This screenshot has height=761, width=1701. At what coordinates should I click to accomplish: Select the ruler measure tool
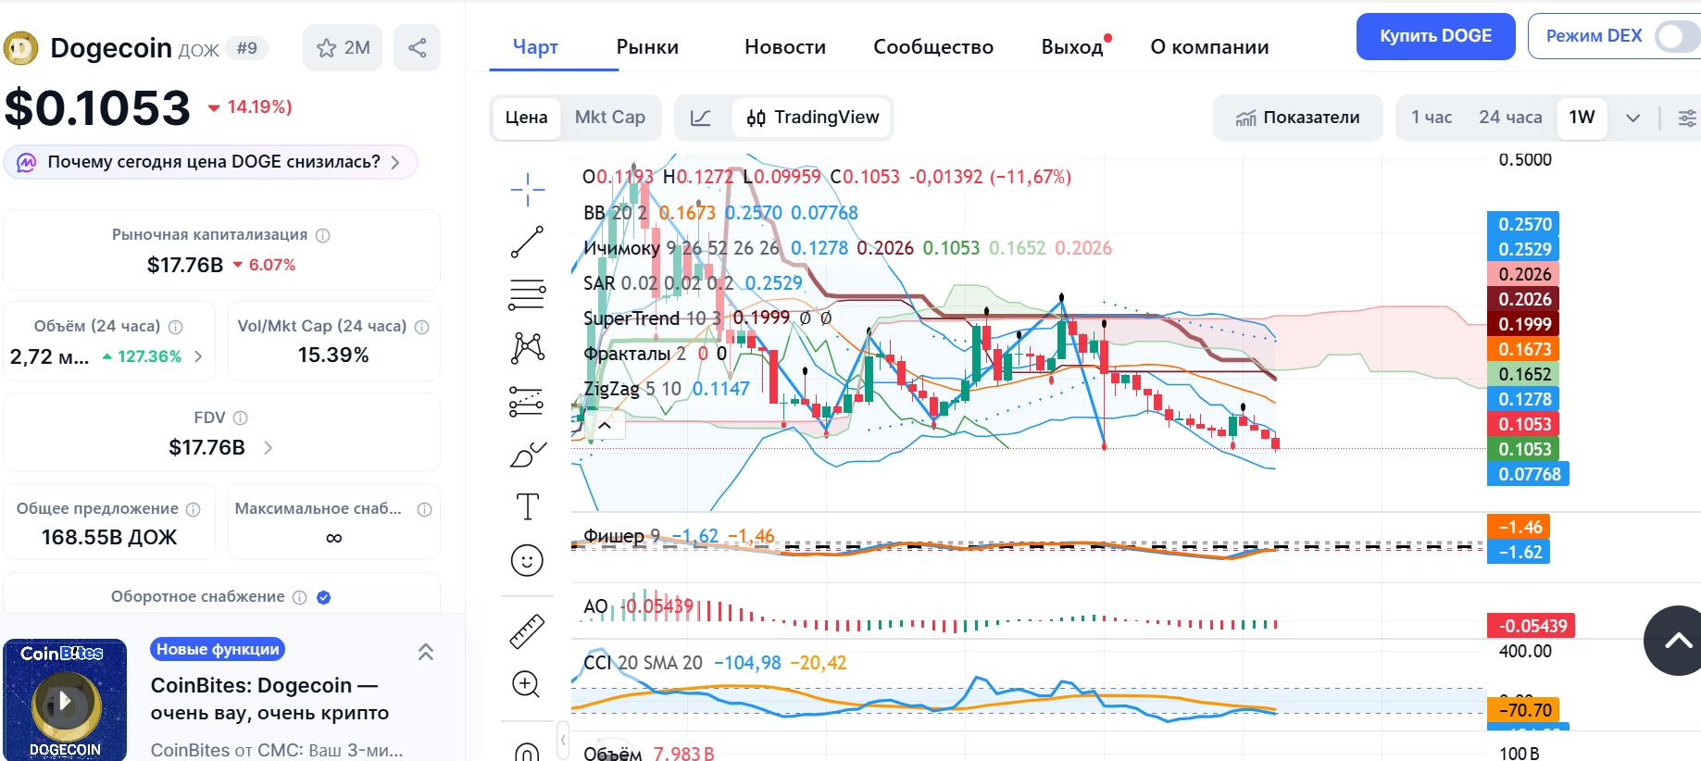[x=527, y=631]
